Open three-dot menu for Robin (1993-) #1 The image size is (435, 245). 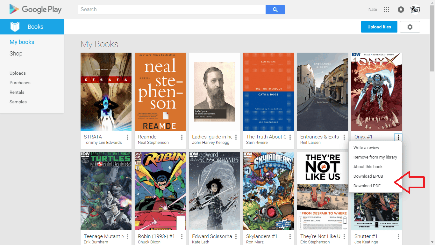(182, 237)
